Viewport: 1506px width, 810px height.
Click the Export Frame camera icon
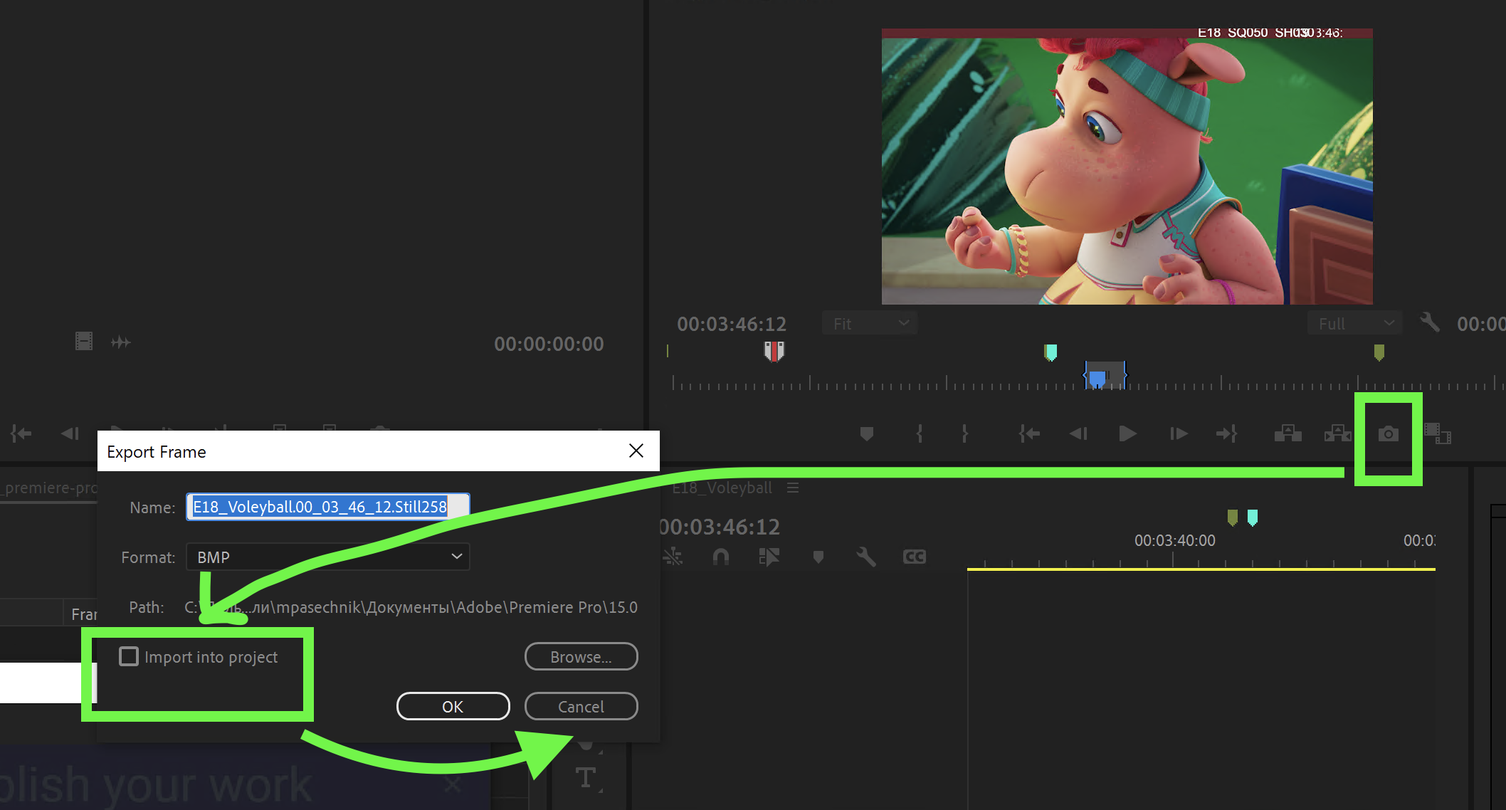coord(1389,433)
